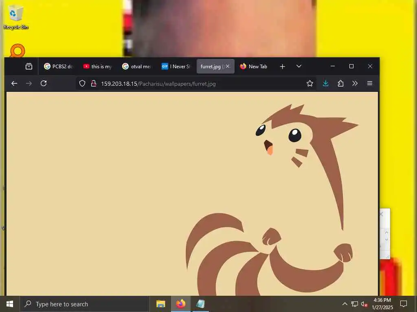The image size is (417, 312).
Task: Open tracking protection shield panel
Action: pos(82,84)
